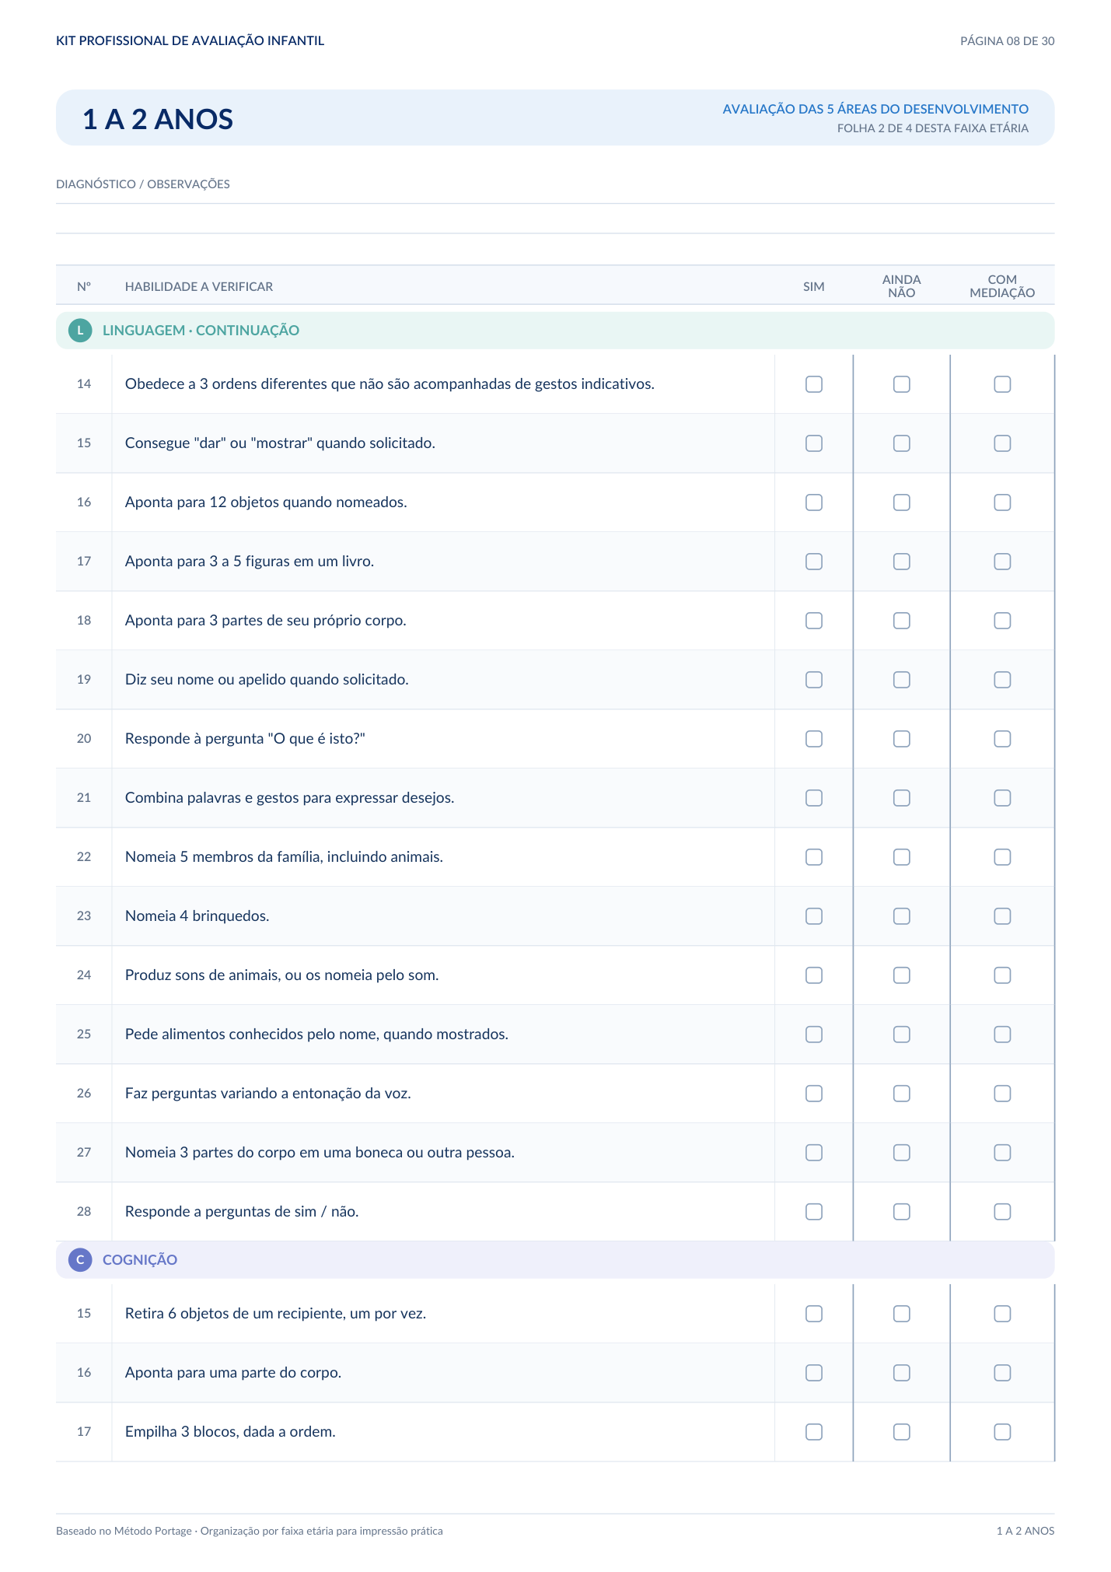The width and height of the screenshot is (1111, 1572).
Task: Click the purple C Cognição section icon
Action: tap(80, 1260)
